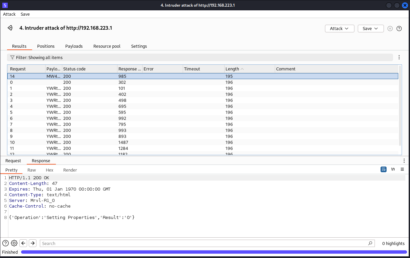Click the MW4... payload cell
The width and height of the screenshot is (410, 258).
click(x=54, y=76)
